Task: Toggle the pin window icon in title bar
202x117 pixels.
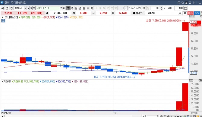Action: pos(186,3)
